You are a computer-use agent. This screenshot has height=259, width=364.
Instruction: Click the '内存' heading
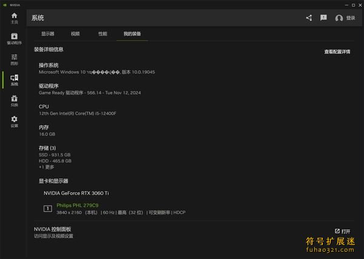(x=44, y=127)
